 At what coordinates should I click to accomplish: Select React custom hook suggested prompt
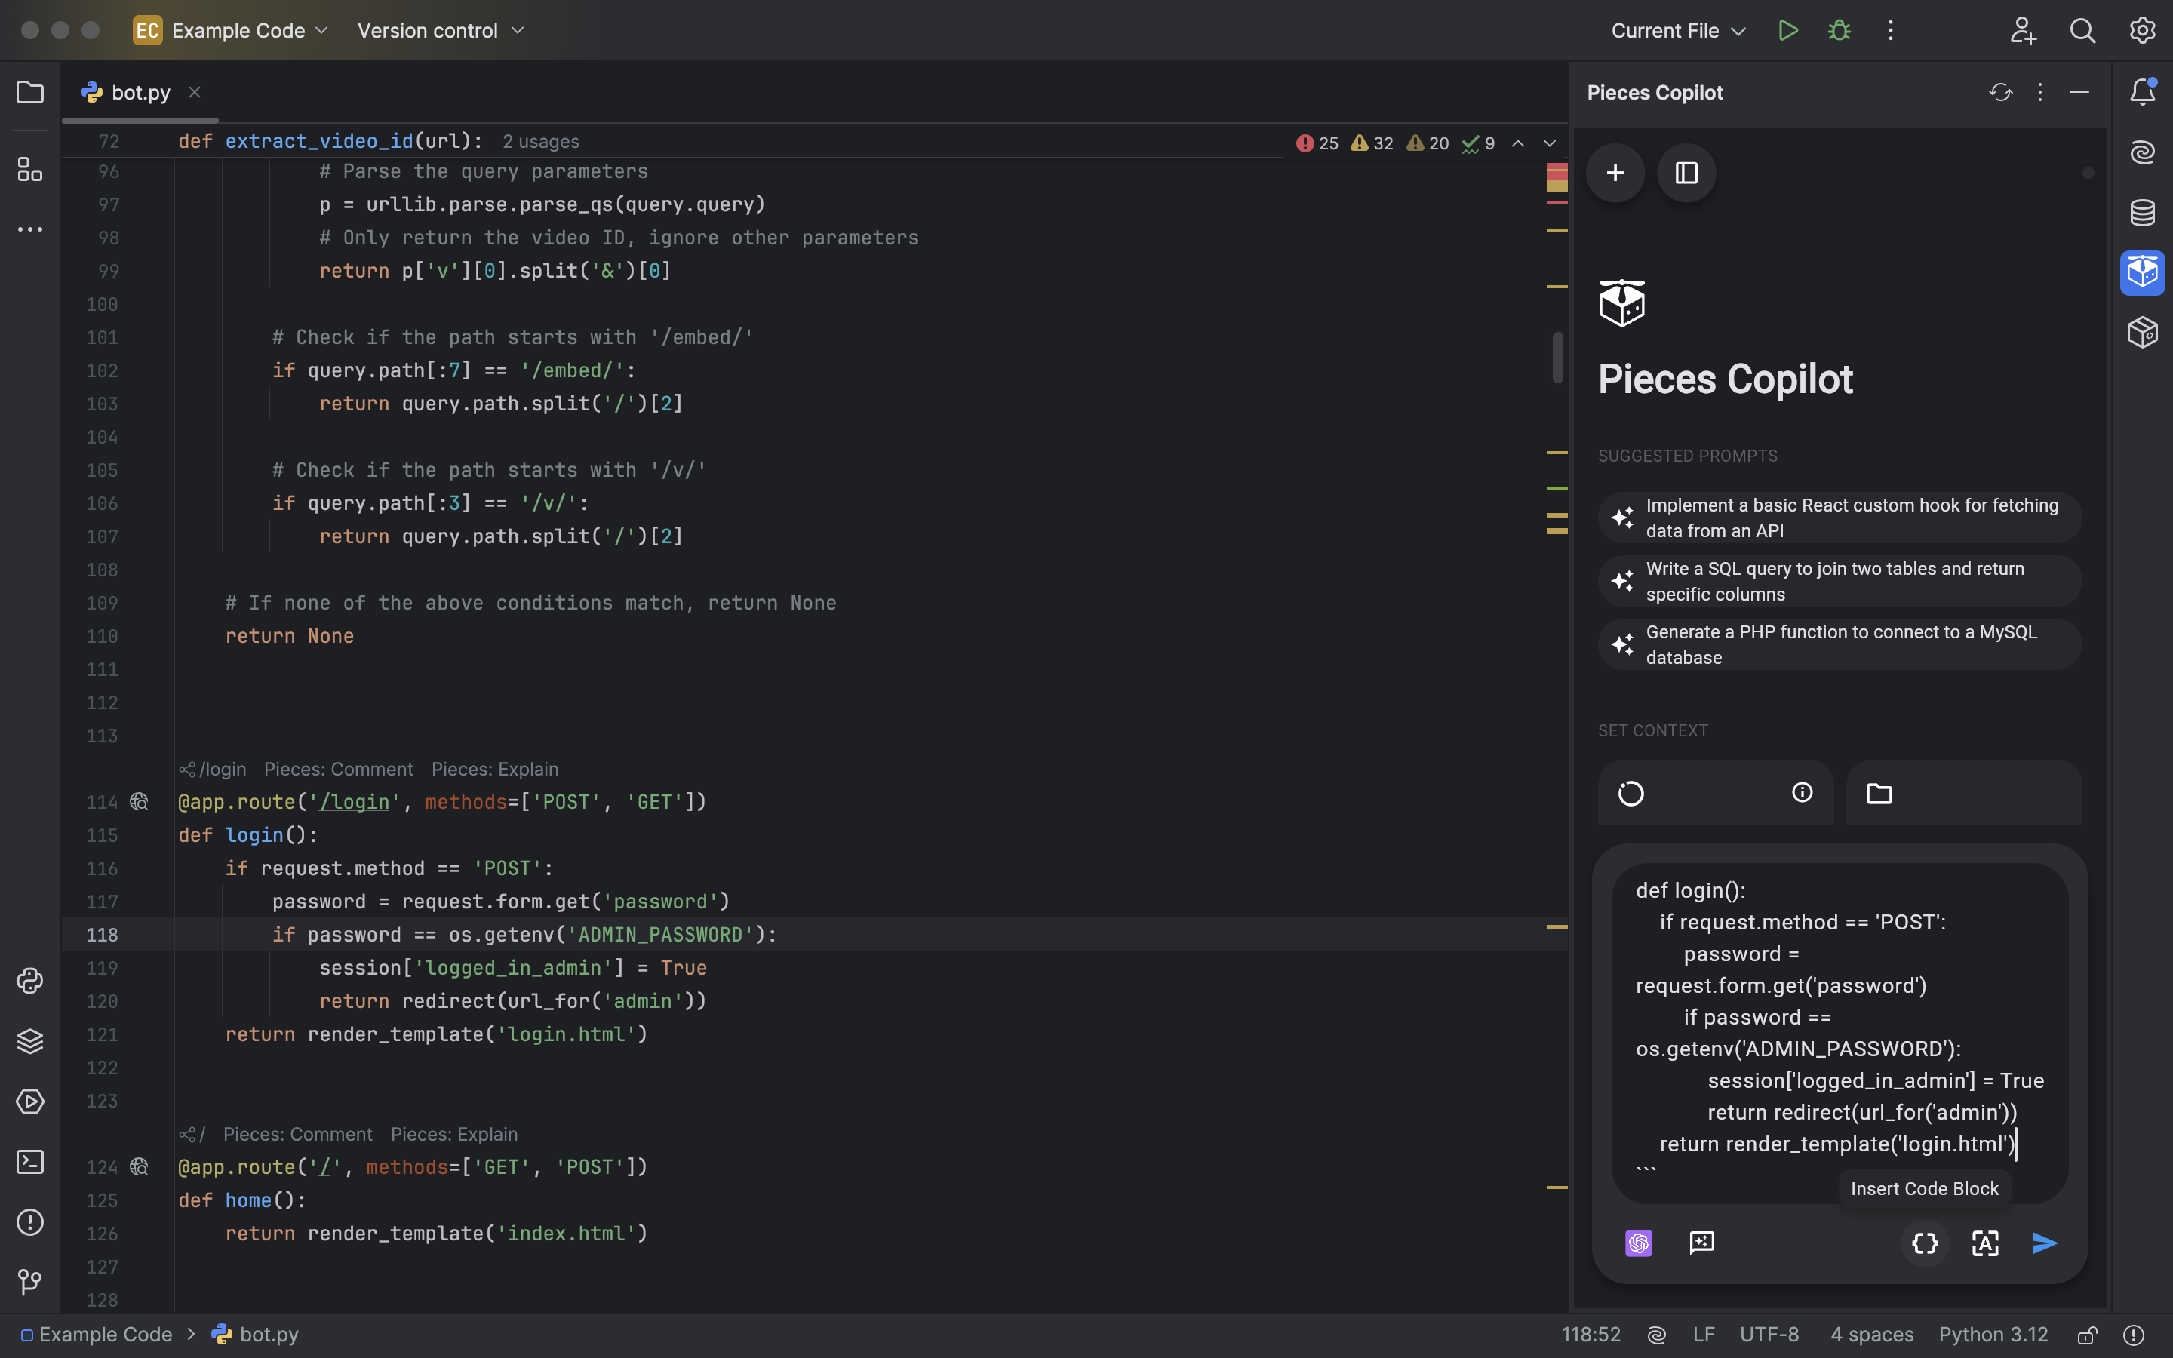1839,518
